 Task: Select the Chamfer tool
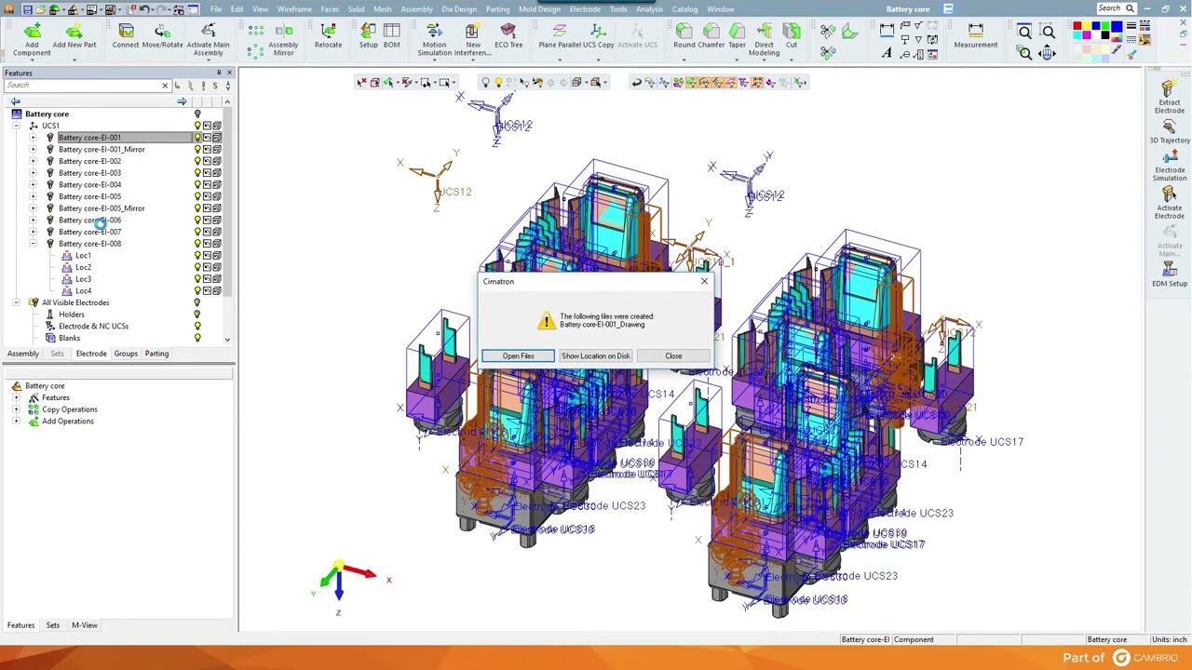711,36
